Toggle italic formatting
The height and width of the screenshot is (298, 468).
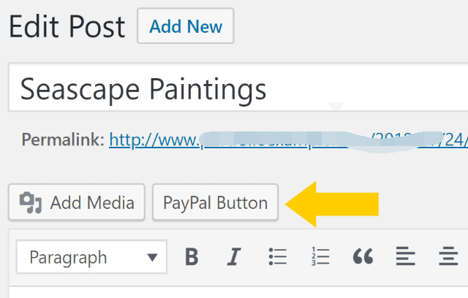234,256
